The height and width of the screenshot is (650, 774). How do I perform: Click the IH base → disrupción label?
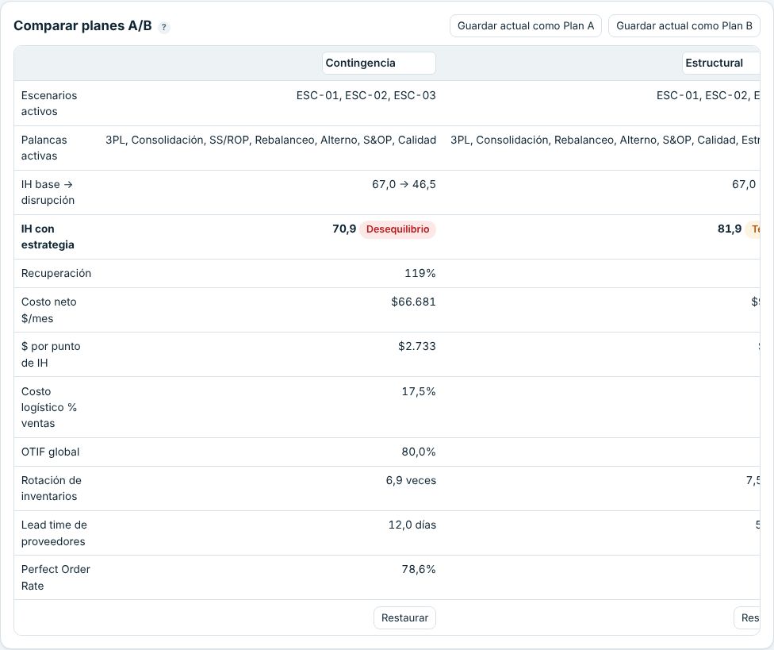48,192
